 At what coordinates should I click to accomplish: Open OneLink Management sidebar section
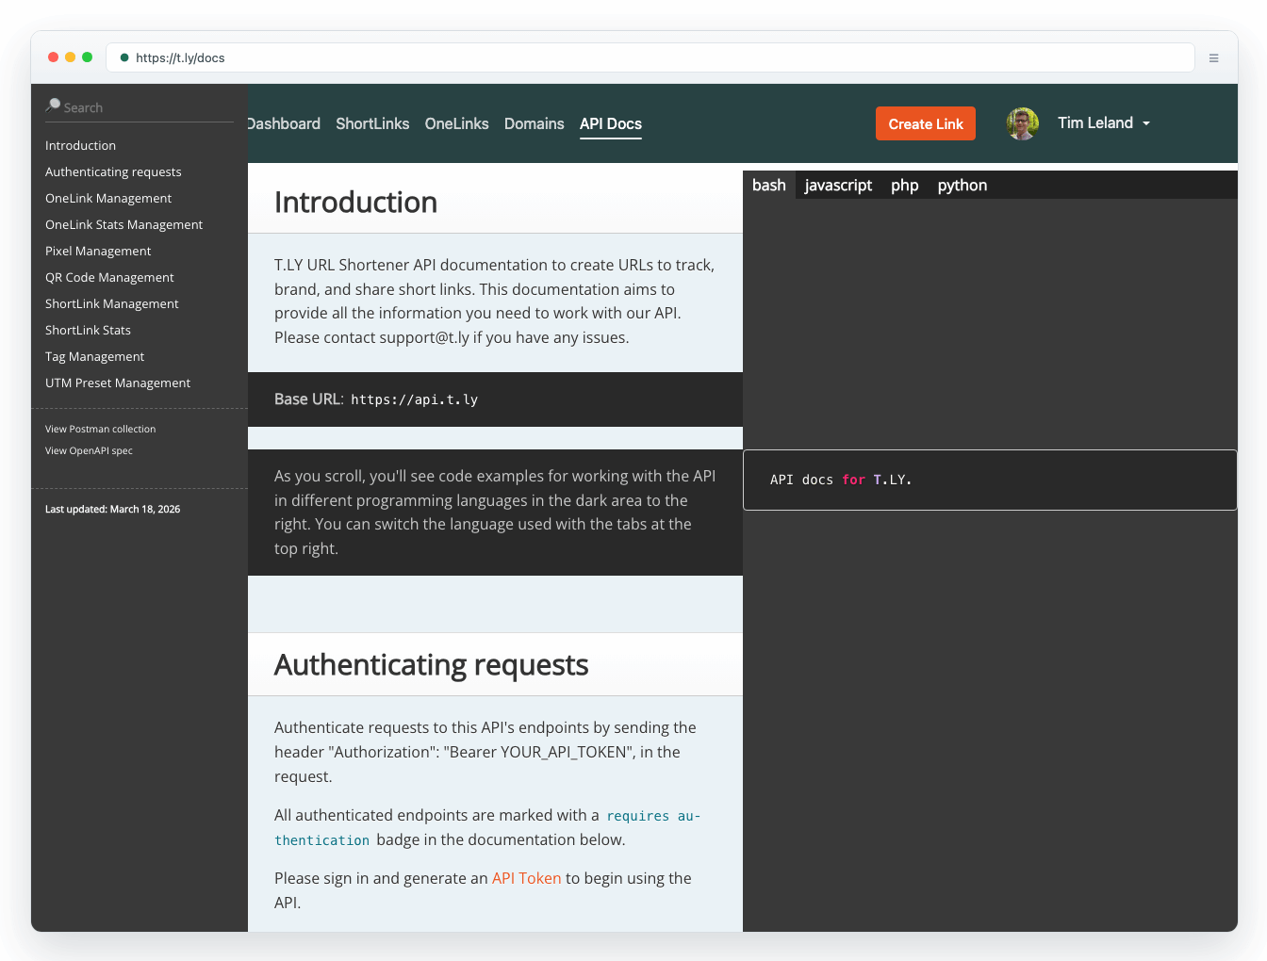pos(108,198)
